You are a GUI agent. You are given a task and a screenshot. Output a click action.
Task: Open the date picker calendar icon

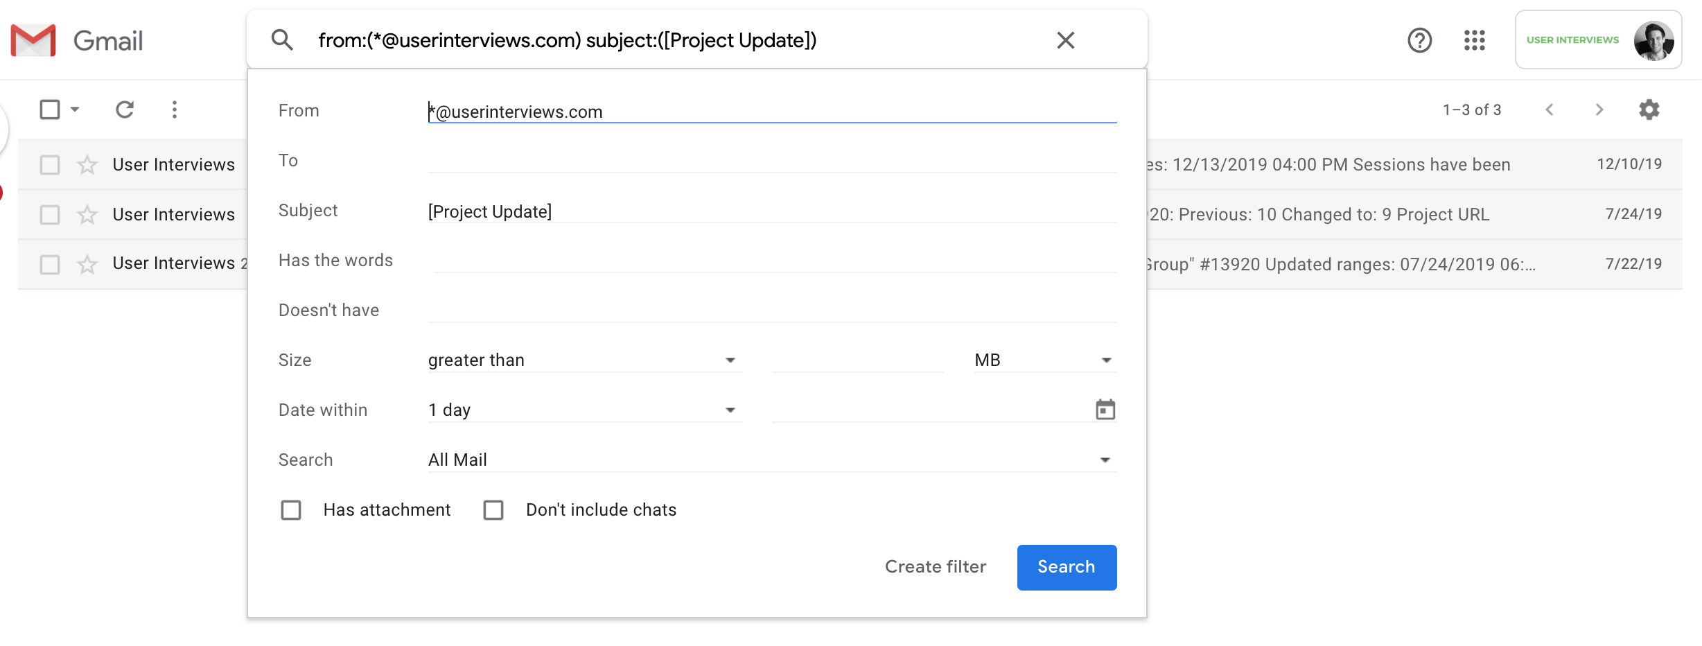point(1105,410)
